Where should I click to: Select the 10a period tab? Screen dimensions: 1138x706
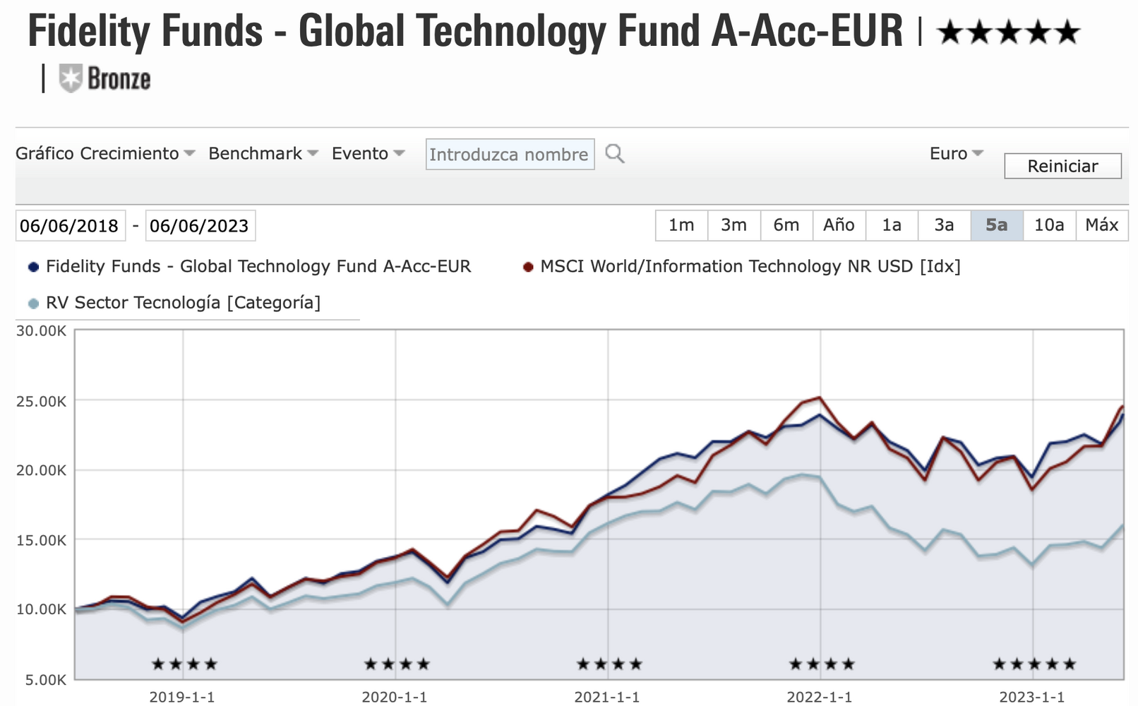click(1049, 225)
